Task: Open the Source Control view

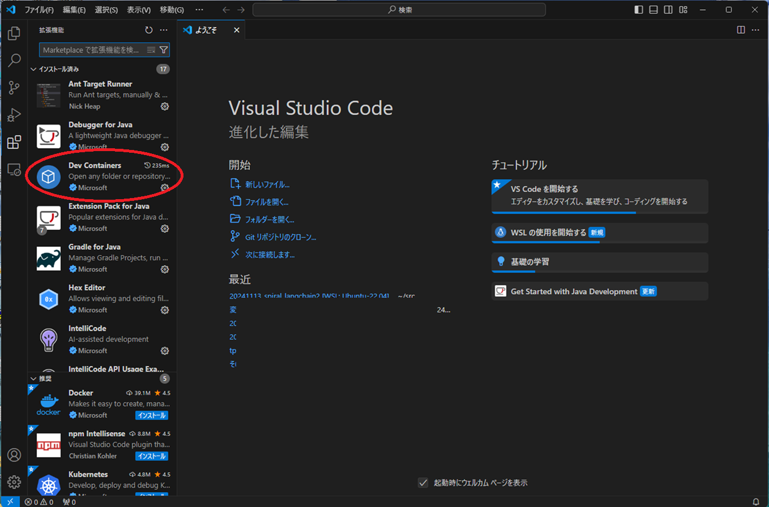Action: pos(14,87)
